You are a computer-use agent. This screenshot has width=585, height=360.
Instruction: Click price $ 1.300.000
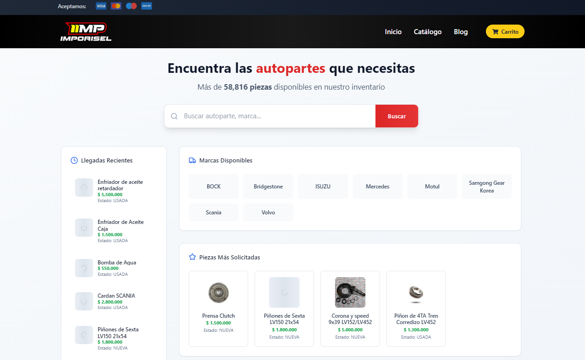(416, 330)
